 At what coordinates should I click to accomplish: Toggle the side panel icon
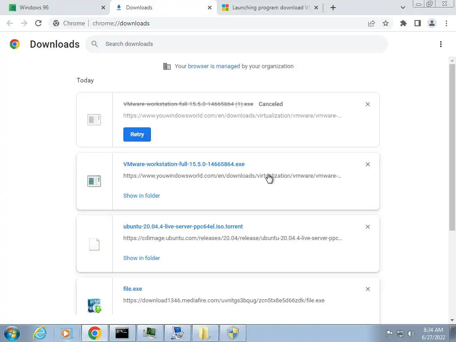coord(418,23)
